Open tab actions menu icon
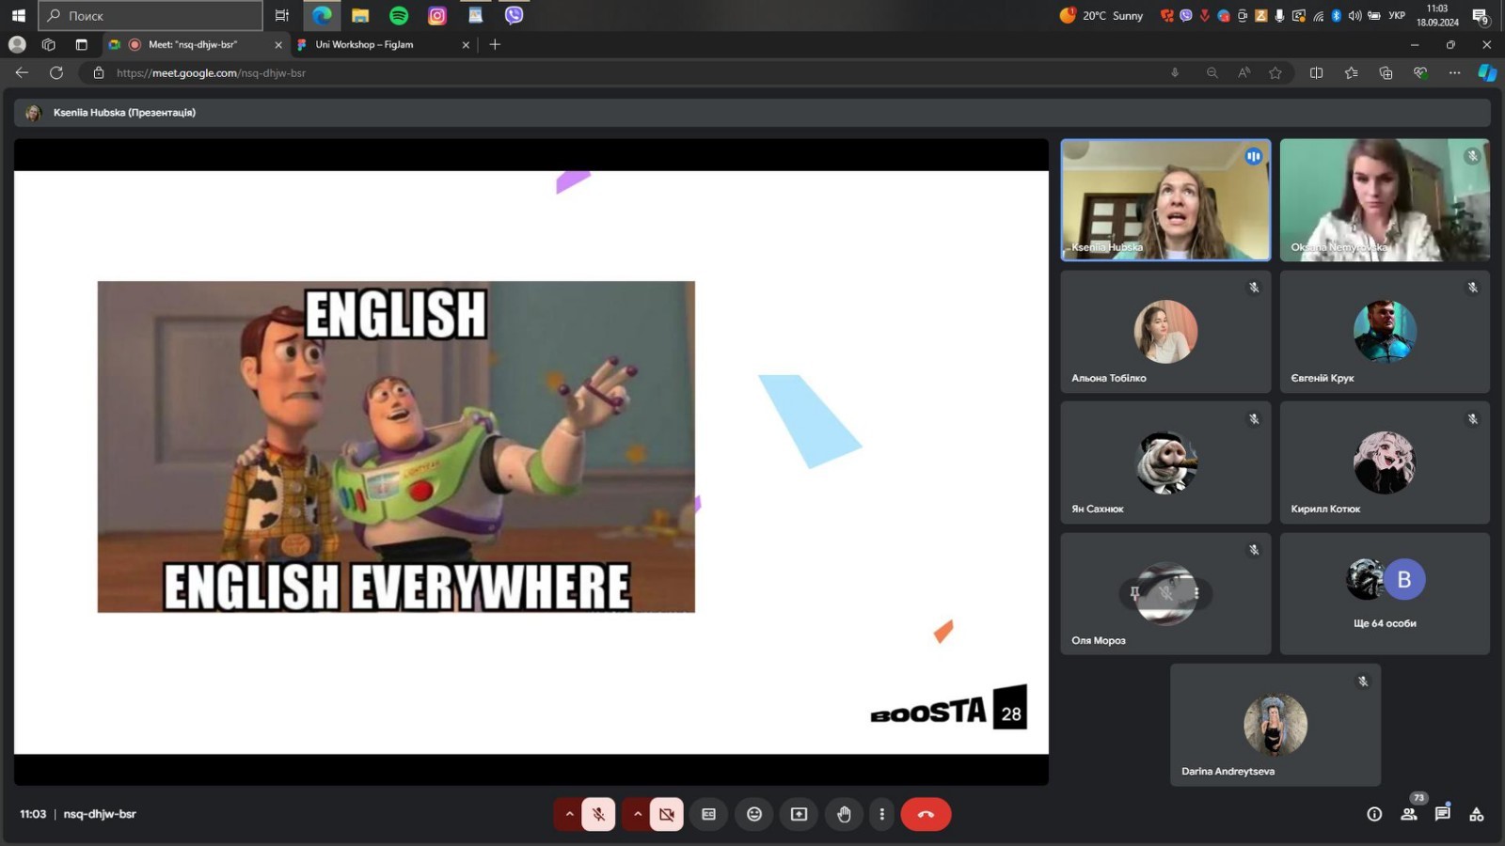The width and height of the screenshot is (1505, 846). [x=81, y=44]
